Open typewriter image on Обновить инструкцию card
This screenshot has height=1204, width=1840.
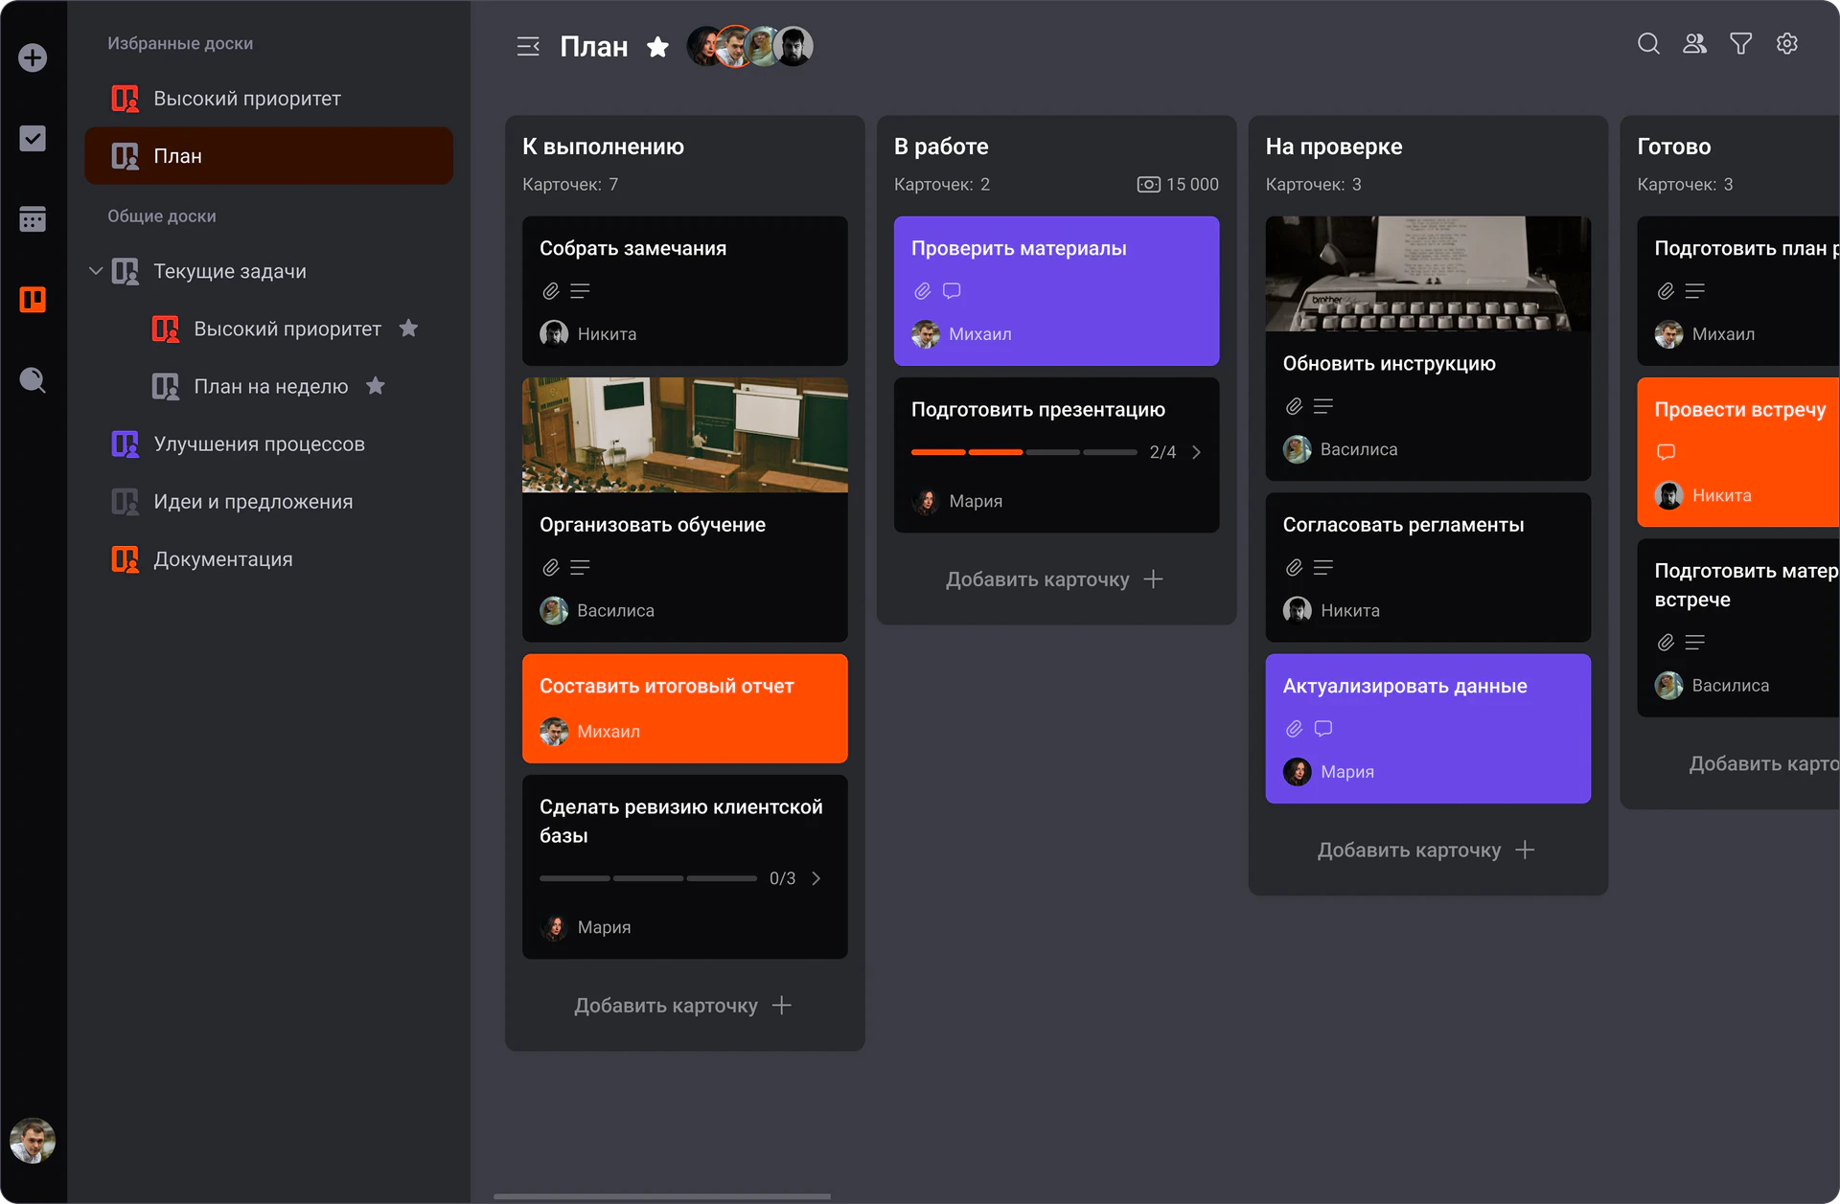[1428, 274]
